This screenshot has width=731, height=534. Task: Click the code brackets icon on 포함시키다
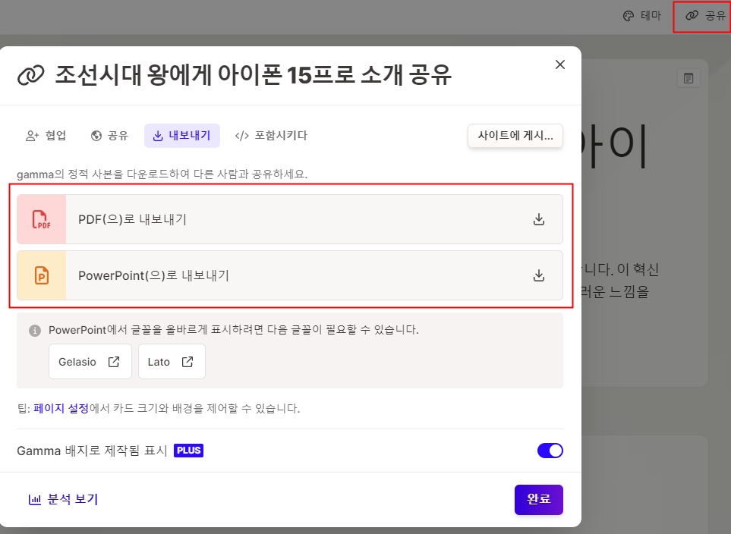point(242,136)
